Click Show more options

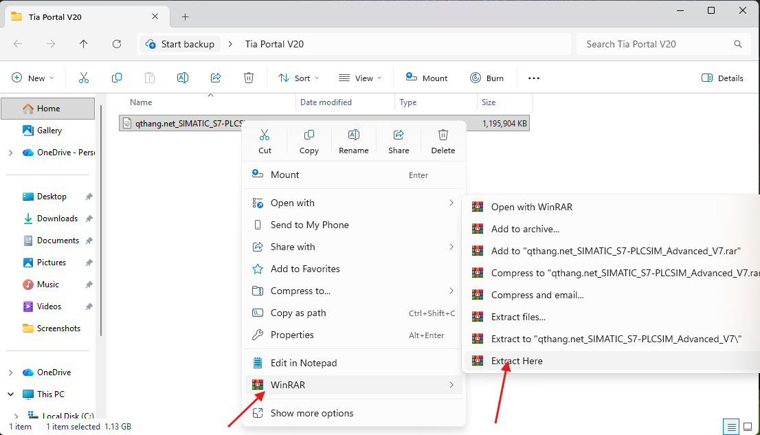coord(312,413)
